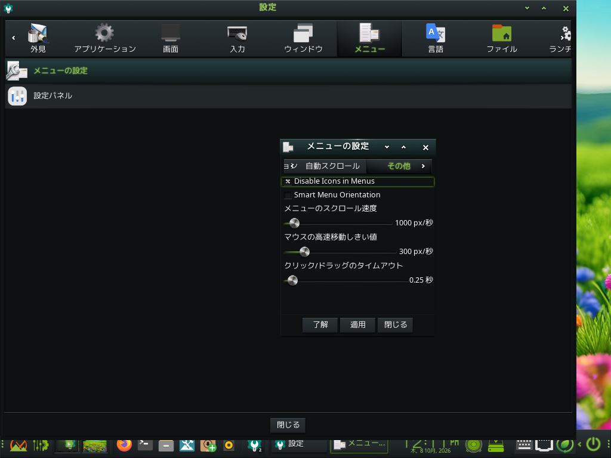611x458 pixels.
Task: Click the green leaf tray icon
Action: tap(566, 445)
